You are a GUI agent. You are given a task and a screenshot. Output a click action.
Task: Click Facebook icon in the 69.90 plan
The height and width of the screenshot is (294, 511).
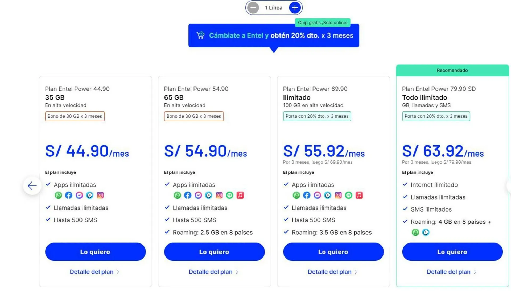coord(307,195)
